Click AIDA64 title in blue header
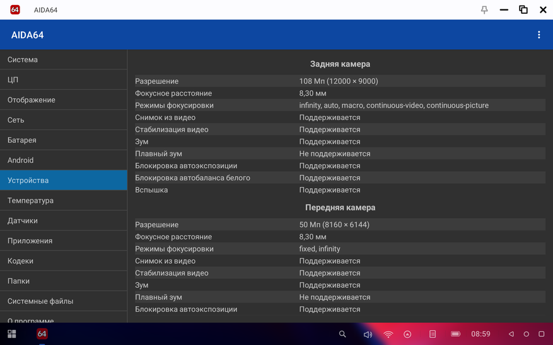The height and width of the screenshot is (345, 553). pyautogui.click(x=27, y=35)
